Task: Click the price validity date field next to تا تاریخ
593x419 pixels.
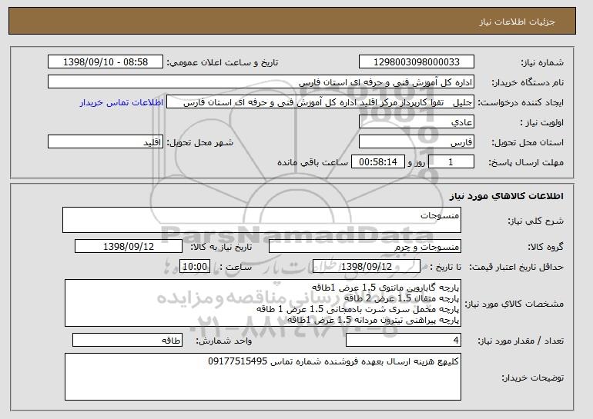Action: pyautogui.click(x=367, y=267)
